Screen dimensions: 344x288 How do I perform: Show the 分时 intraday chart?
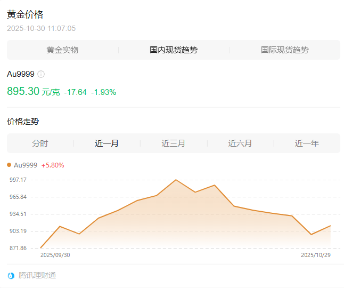point(40,143)
